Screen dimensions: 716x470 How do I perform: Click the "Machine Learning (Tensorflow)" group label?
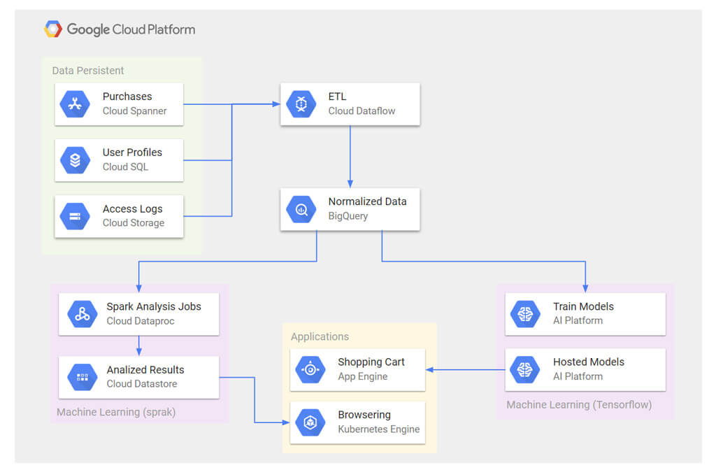point(579,405)
